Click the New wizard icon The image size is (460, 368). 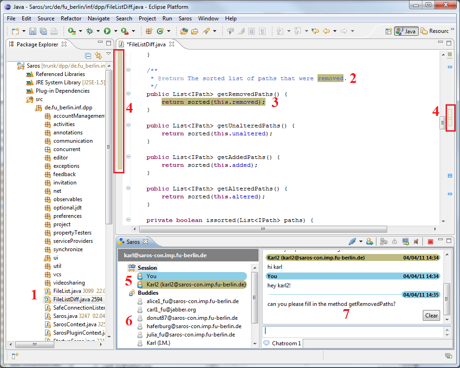[15, 31]
